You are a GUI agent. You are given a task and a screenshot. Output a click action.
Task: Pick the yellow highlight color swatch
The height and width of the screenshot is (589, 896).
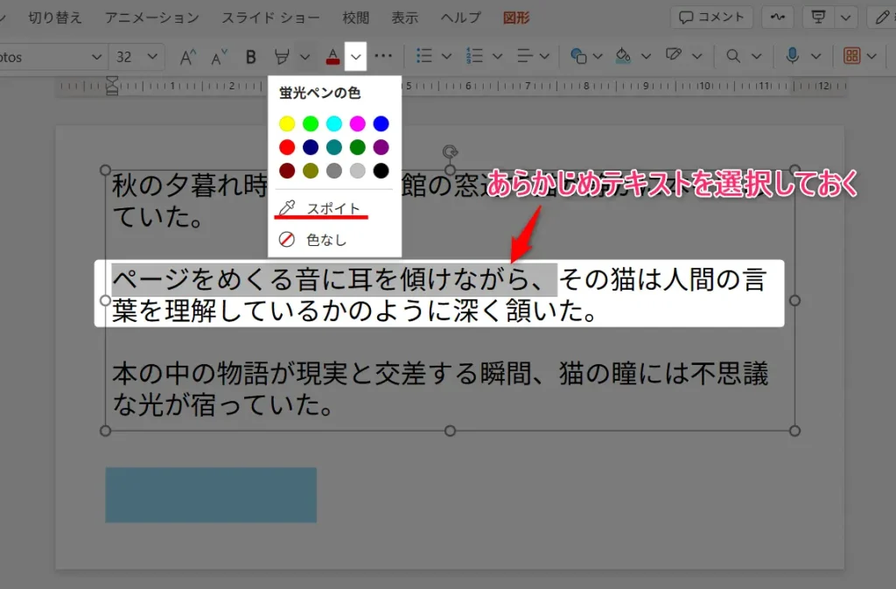287,123
